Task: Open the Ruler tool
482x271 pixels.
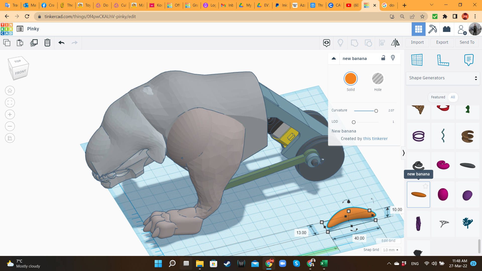Action: tap(443, 60)
